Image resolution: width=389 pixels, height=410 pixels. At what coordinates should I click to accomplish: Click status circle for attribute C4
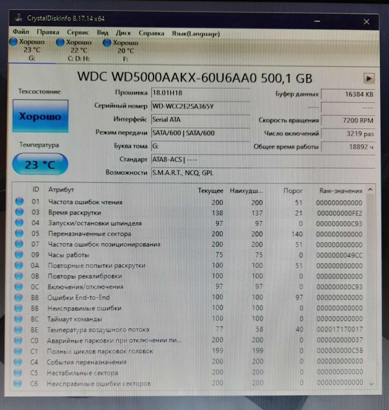pos(18,362)
